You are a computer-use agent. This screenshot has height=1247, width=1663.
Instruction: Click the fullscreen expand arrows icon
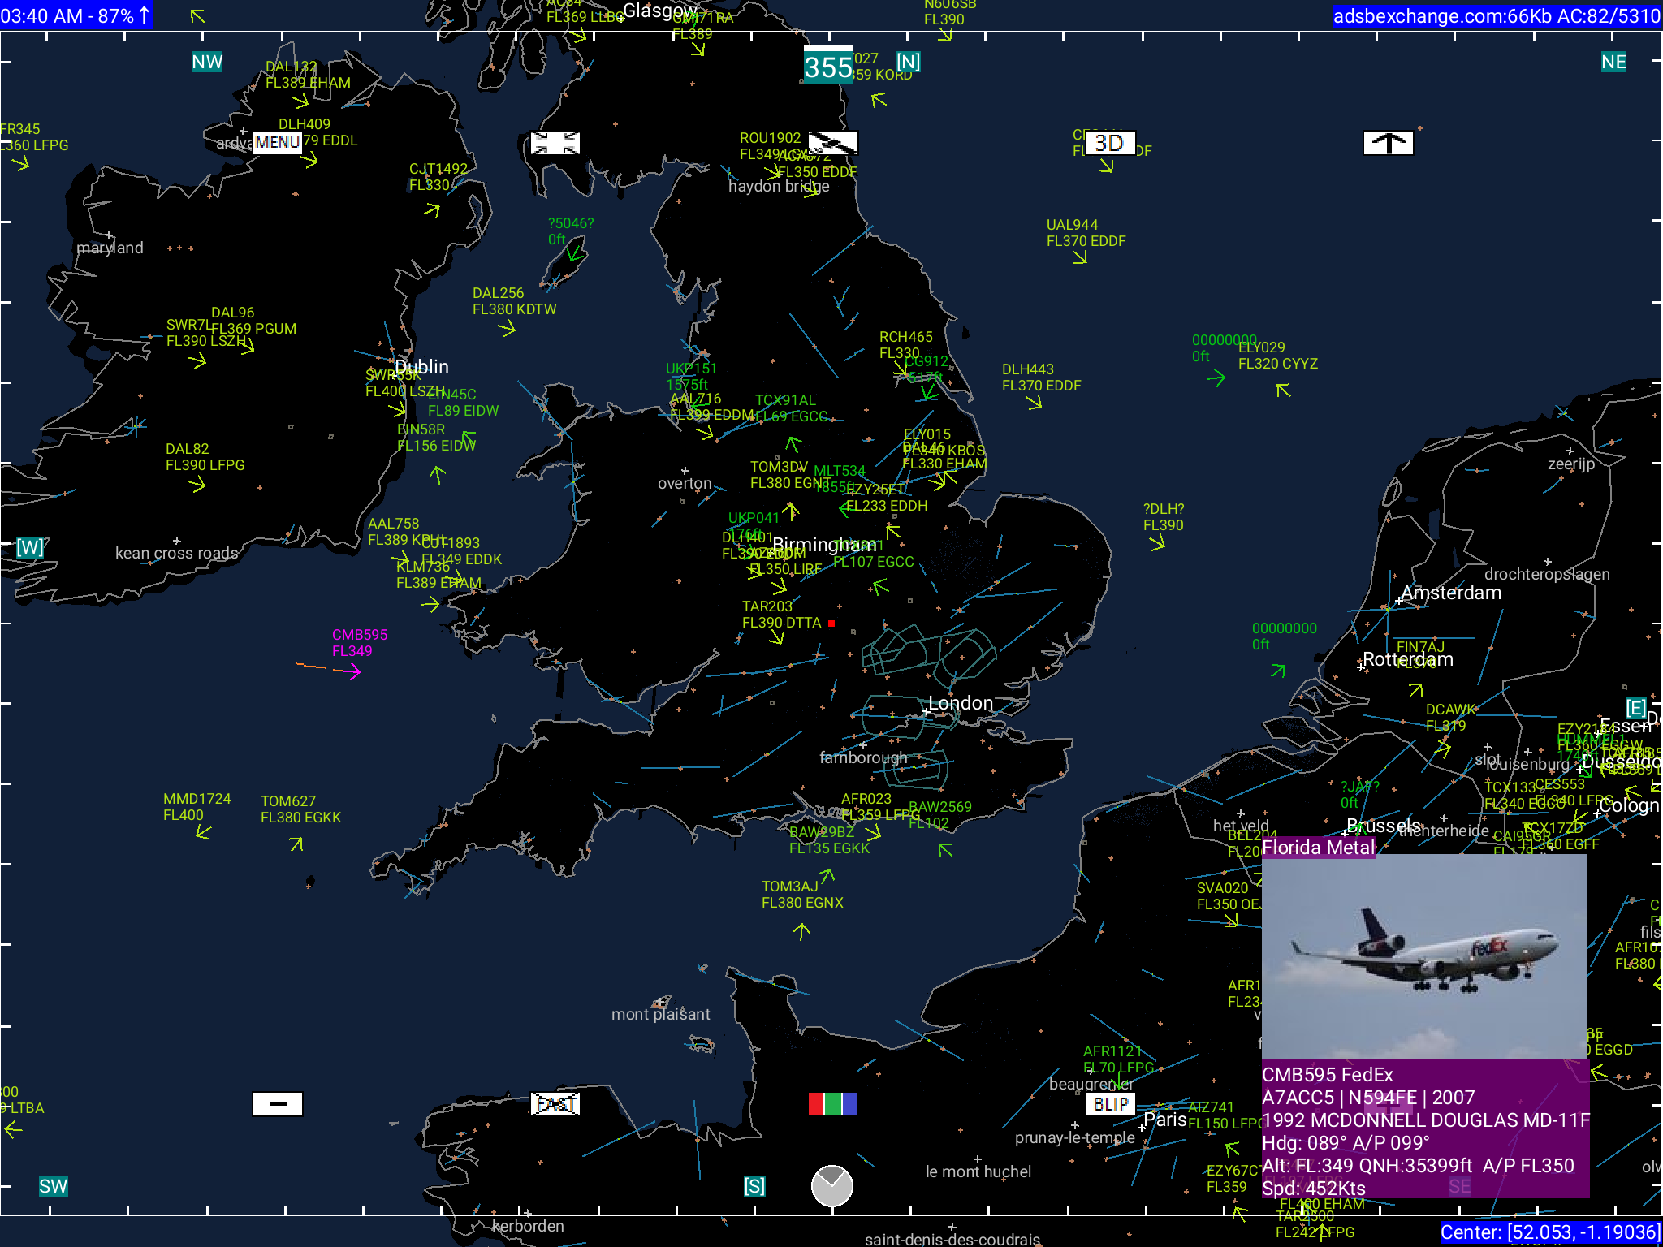click(x=555, y=143)
